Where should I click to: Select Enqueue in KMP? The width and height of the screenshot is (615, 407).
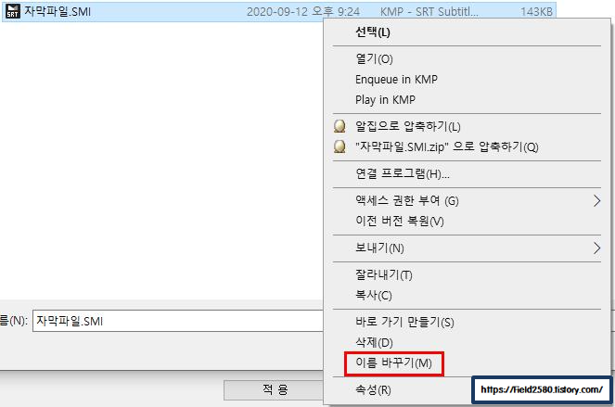[x=396, y=79]
